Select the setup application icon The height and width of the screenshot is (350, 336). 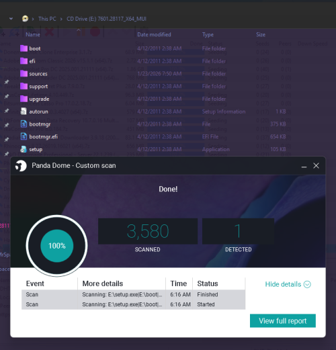pos(24,149)
